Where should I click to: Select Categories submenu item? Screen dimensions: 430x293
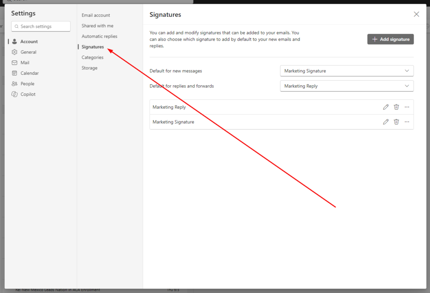(92, 57)
